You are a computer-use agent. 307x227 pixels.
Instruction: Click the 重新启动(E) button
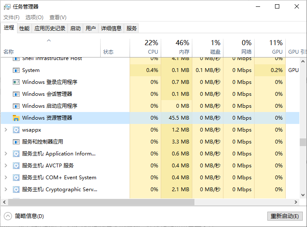coord(285,216)
